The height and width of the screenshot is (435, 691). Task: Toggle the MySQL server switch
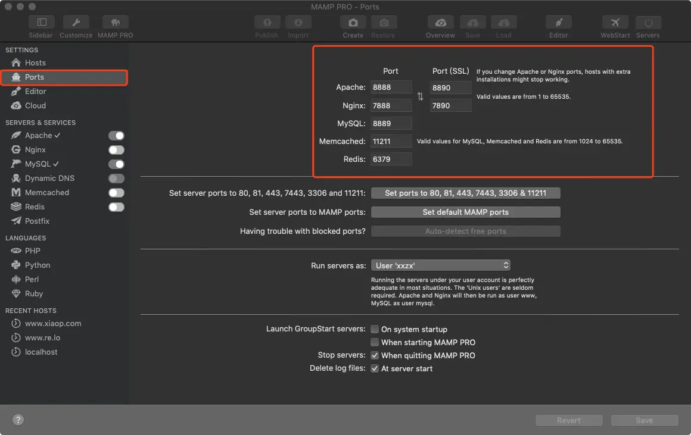point(116,164)
